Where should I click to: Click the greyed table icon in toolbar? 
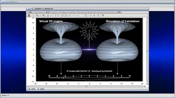click(x=63, y=16)
